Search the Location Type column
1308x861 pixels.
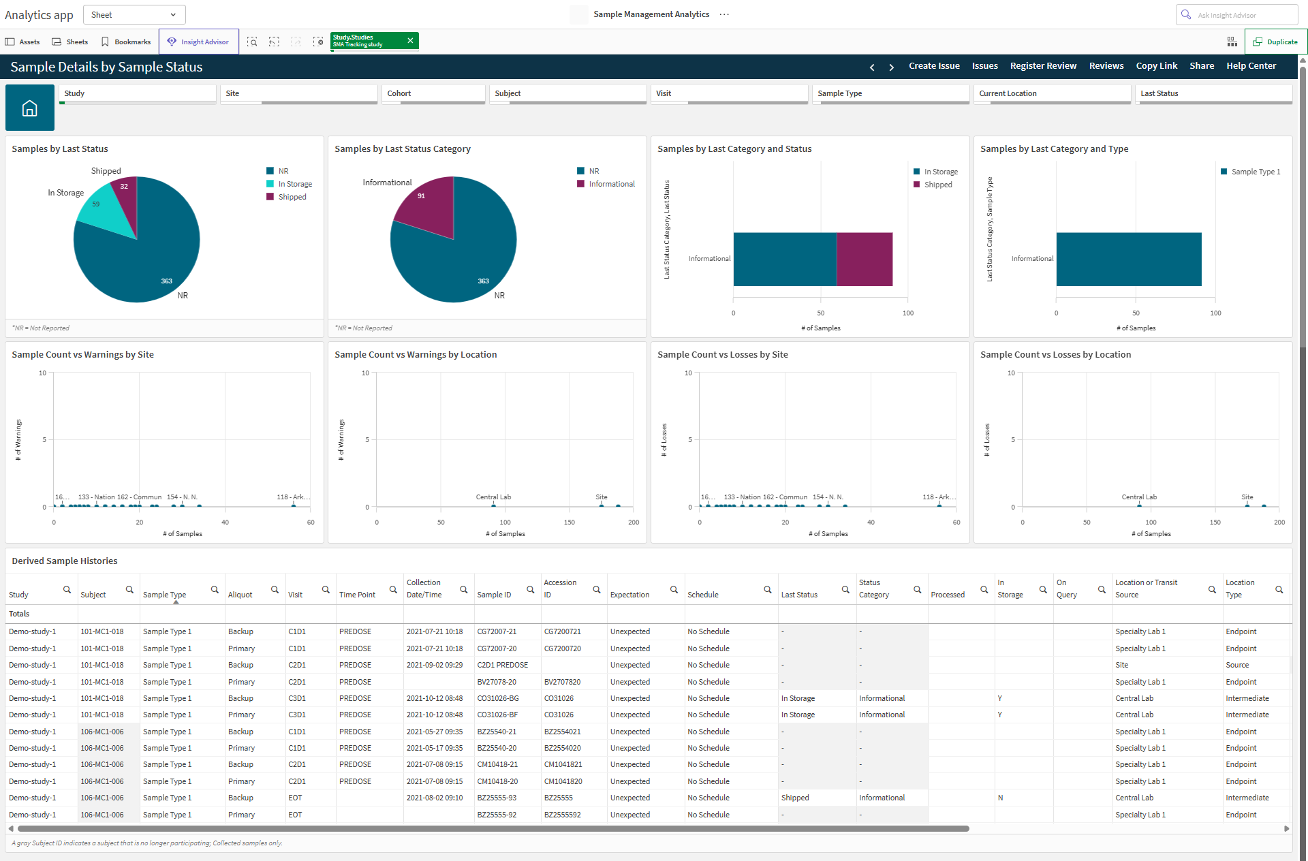pos(1279,590)
